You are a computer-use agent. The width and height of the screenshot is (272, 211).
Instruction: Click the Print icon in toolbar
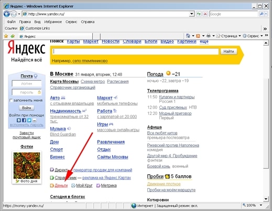(209, 36)
